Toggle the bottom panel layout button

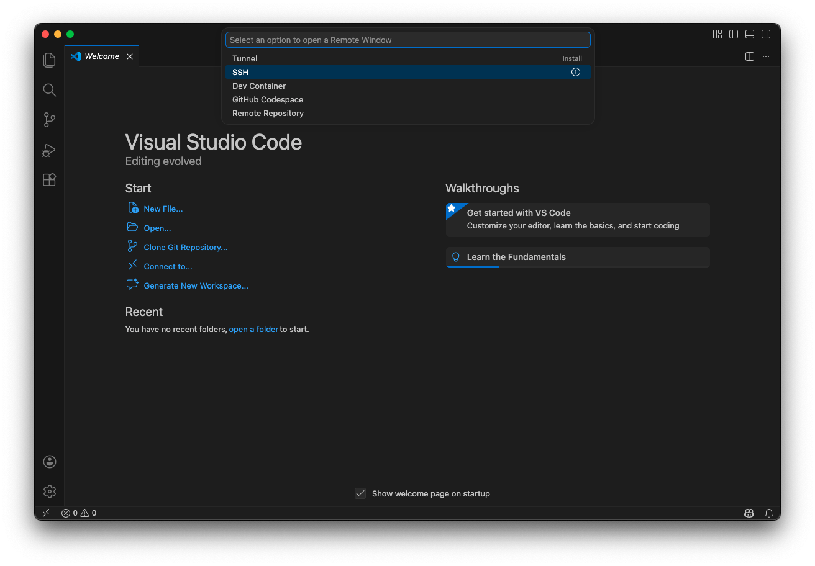pyautogui.click(x=750, y=34)
